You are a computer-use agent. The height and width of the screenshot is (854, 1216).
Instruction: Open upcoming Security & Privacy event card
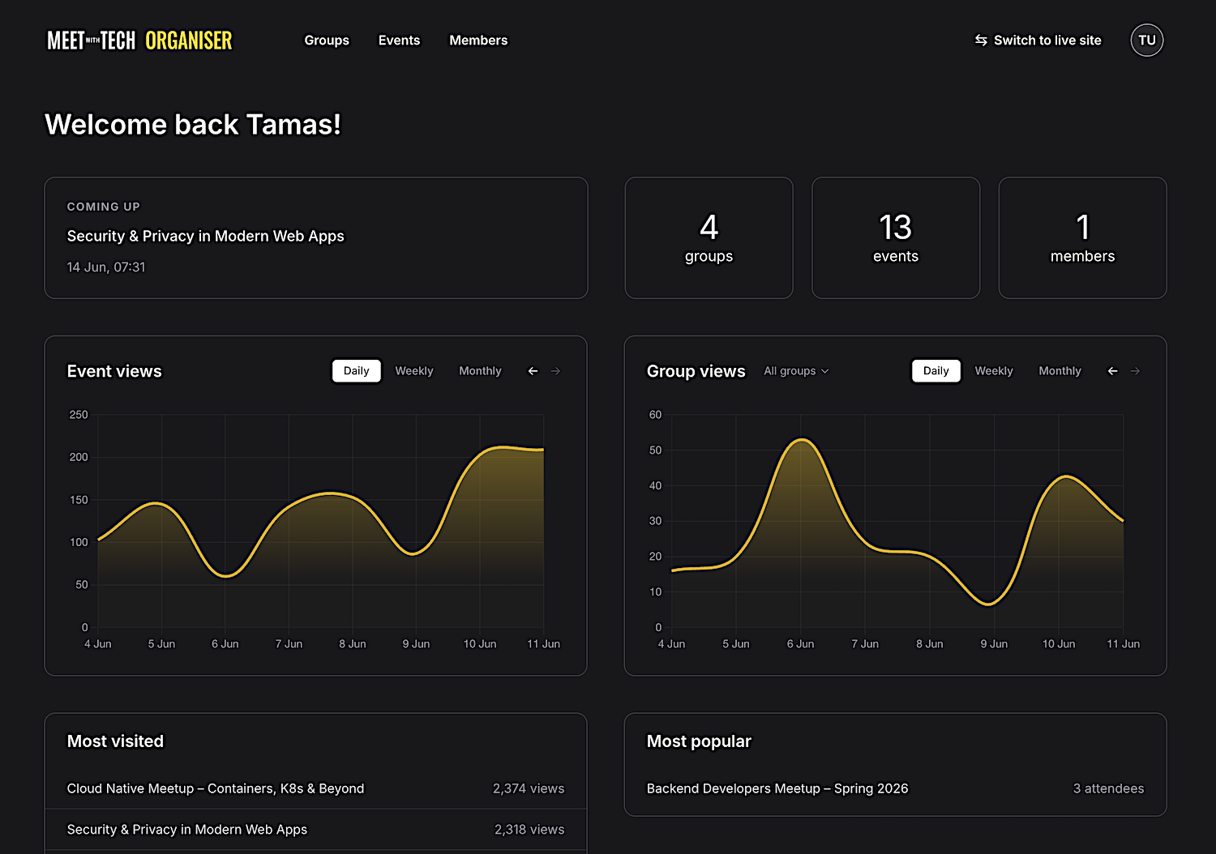(316, 238)
